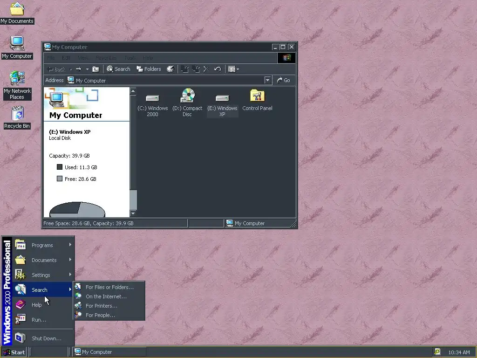Click the History toolbar icon
The height and width of the screenshot is (358, 477).
pyautogui.click(x=170, y=69)
